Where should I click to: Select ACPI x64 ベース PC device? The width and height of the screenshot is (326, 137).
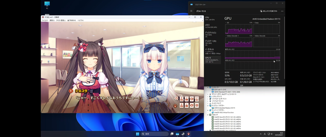tap(220, 90)
